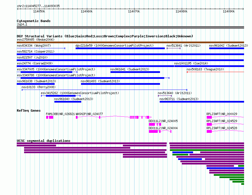This screenshot has width=252, height=195.
Task: Select the nsv961642 (Sudmant2013) variant label
Action: point(228,45)
